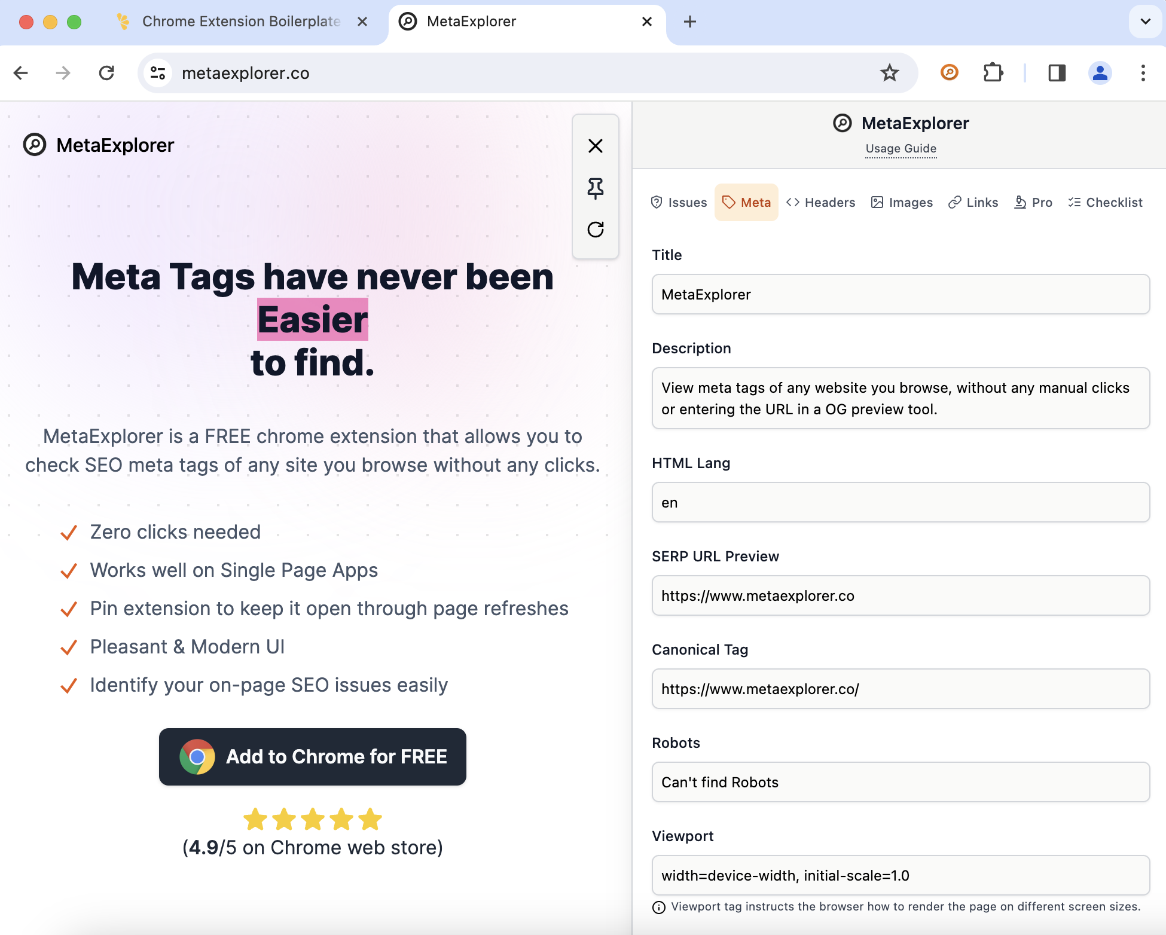This screenshot has height=935, width=1166.
Task: Open the Extensions puzzle menu
Action: click(x=993, y=73)
